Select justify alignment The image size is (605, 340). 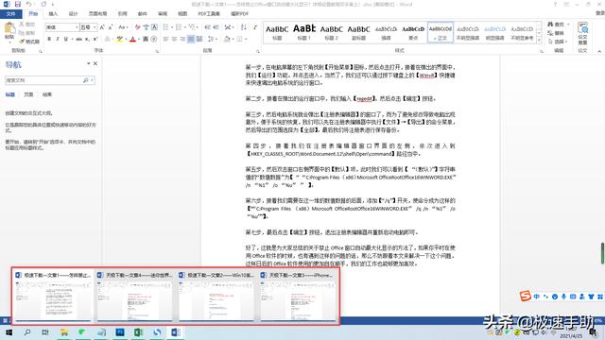(191, 39)
